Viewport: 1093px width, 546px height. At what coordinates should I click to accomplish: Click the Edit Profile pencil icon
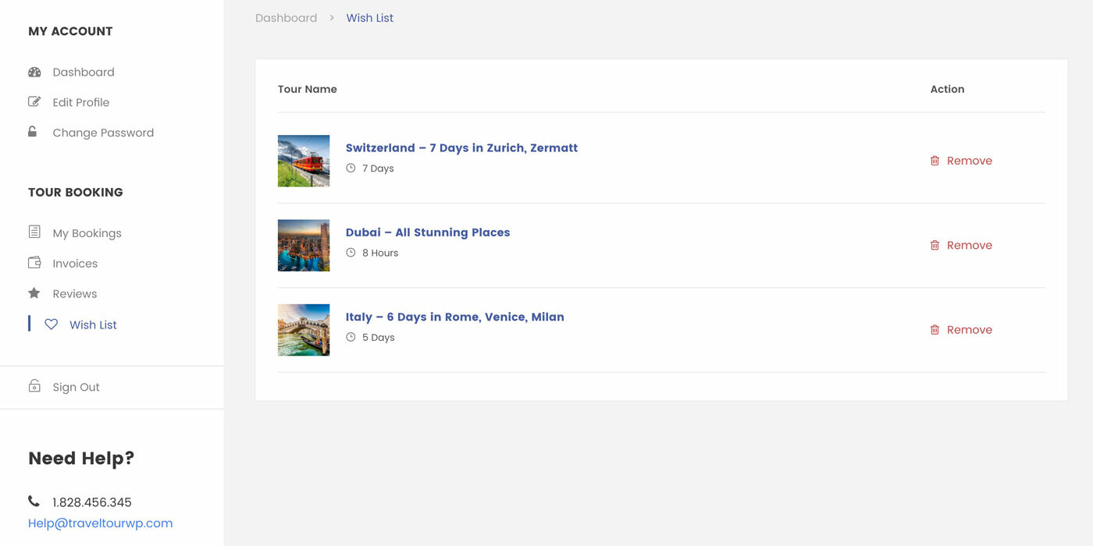(34, 102)
